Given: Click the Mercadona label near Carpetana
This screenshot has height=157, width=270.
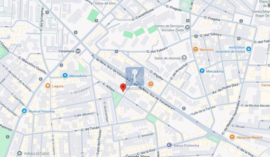Looking at the screenshot, I should point(78,76).
